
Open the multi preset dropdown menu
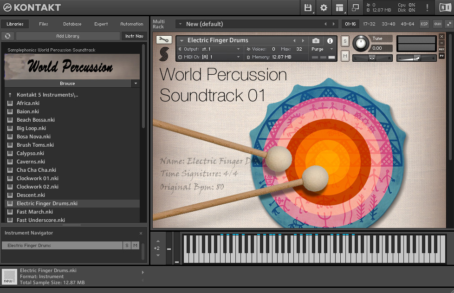[x=180, y=24]
